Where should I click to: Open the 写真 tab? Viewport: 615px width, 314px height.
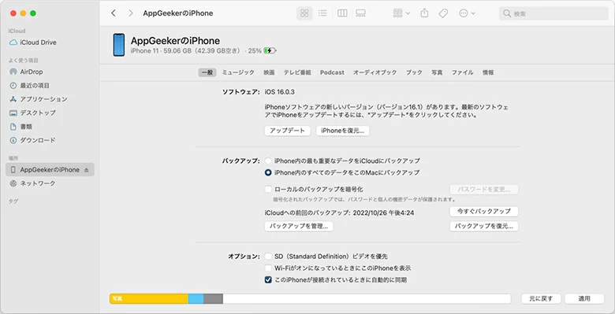tap(437, 72)
